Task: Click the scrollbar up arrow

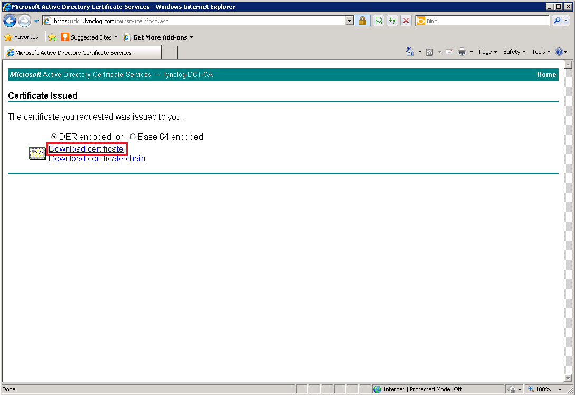Action: (x=568, y=64)
